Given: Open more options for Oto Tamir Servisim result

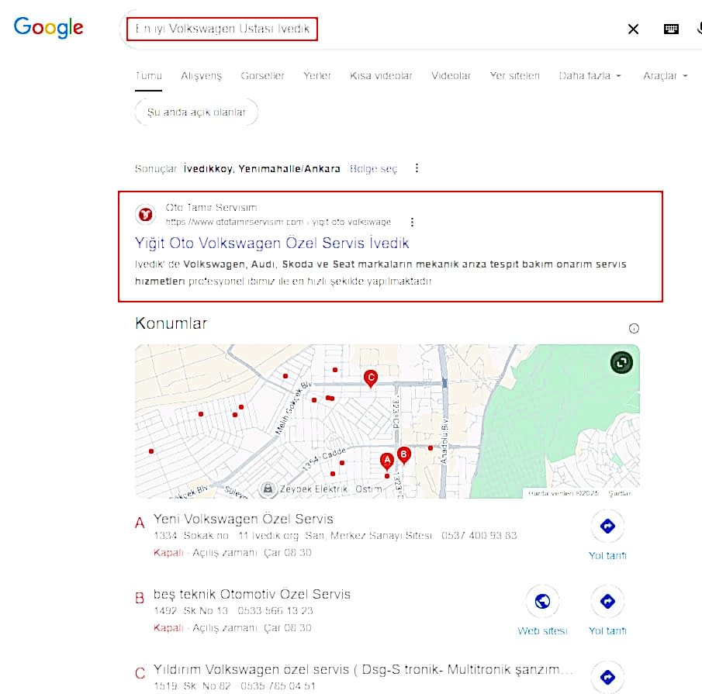Looking at the screenshot, I should (412, 222).
